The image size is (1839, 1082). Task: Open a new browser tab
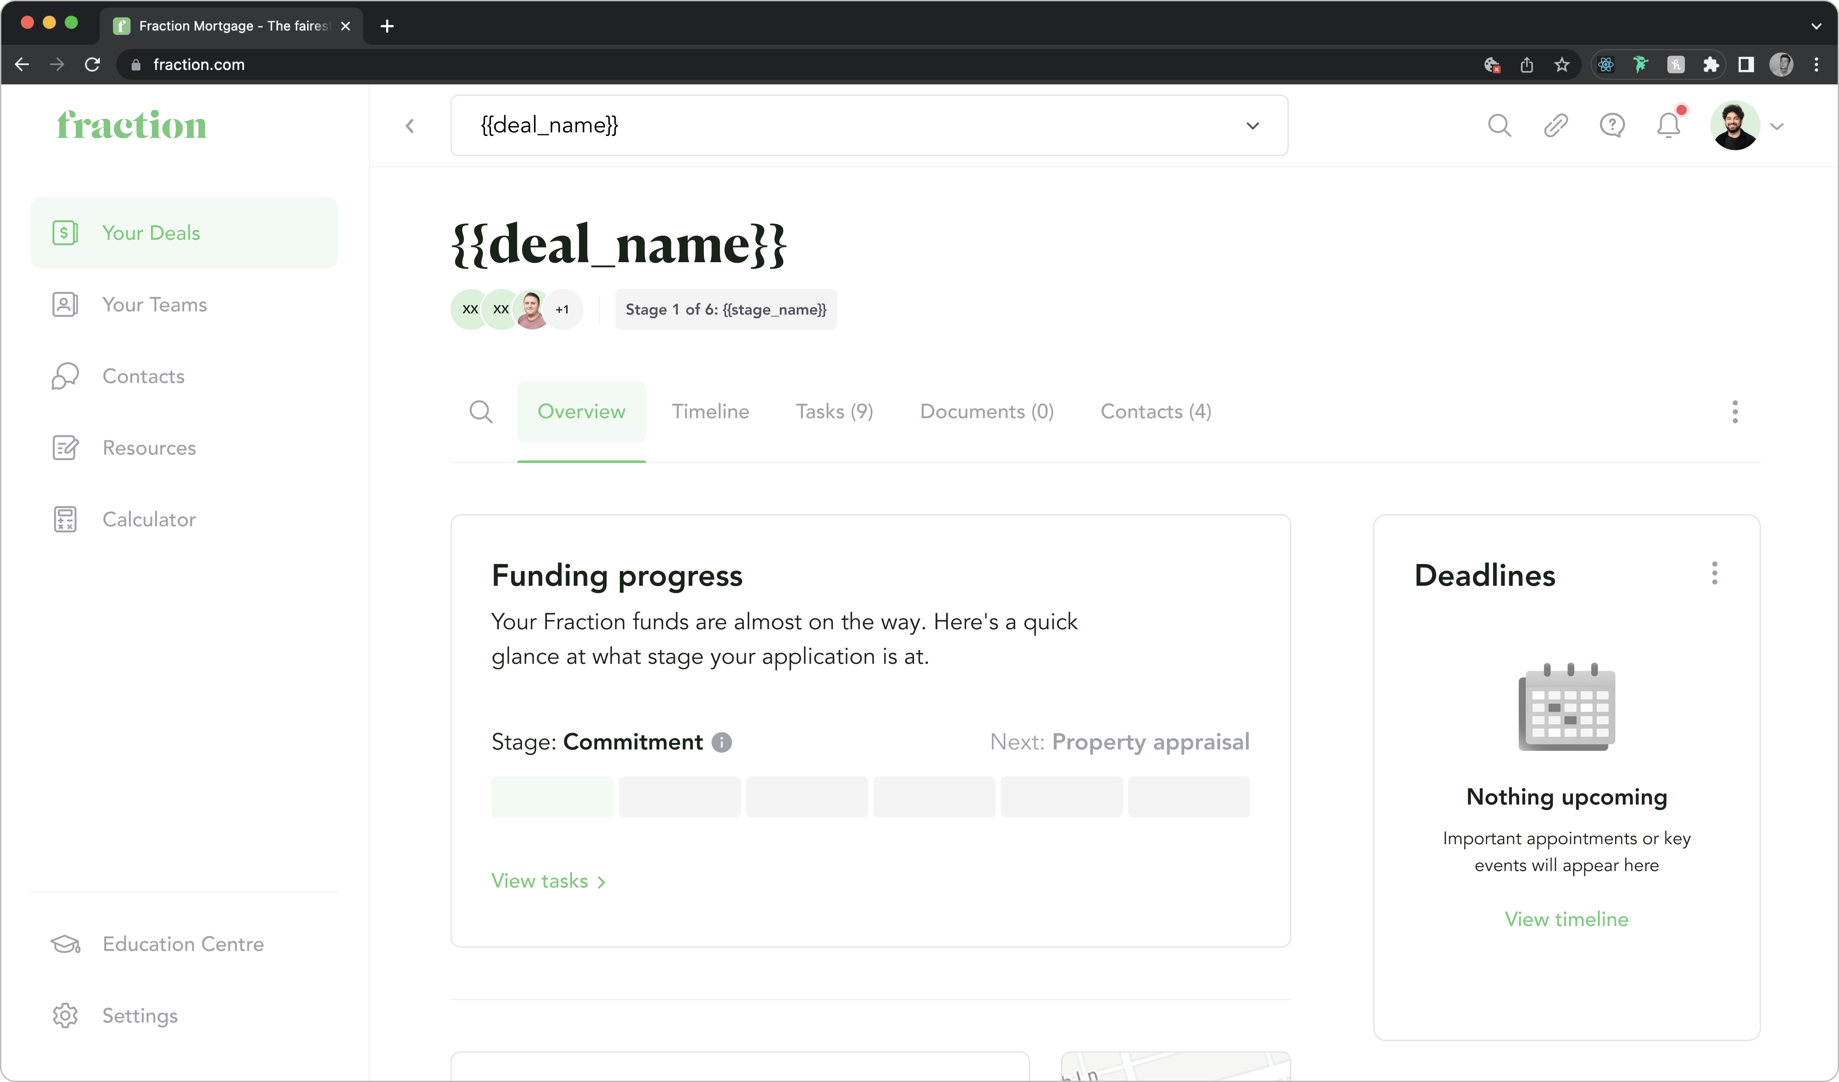tap(387, 26)
